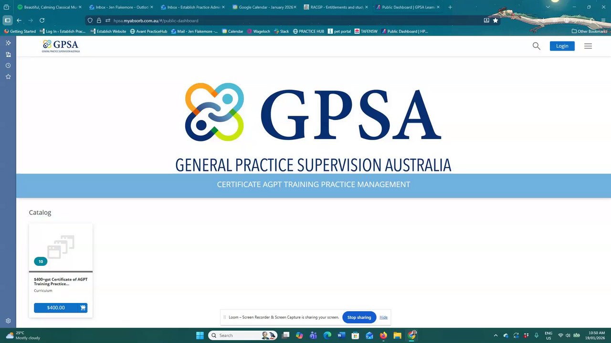This screenshot has width=611, height=343.
Task: Click the browser forward arrow
Action: [31, 20]
